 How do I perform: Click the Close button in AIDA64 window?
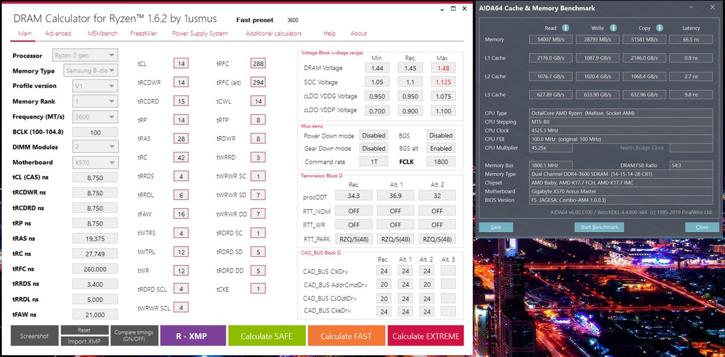[702, 227]
